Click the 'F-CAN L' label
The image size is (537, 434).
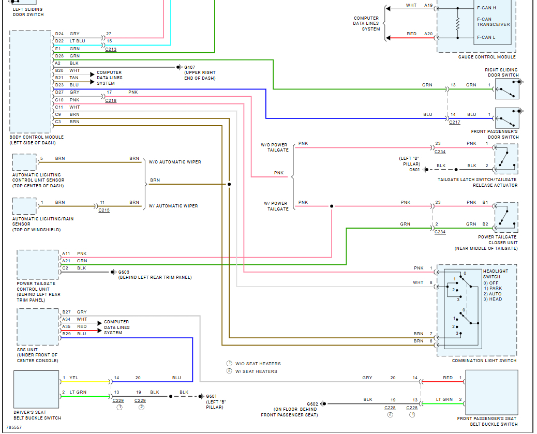(486, 37)
